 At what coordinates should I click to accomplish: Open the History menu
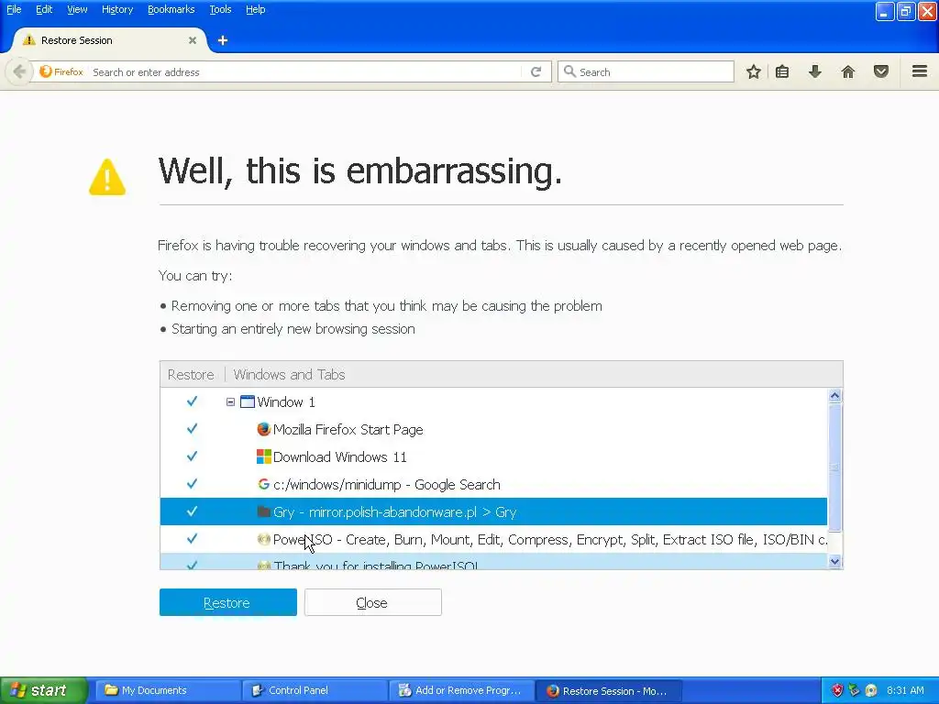(117, 9)
